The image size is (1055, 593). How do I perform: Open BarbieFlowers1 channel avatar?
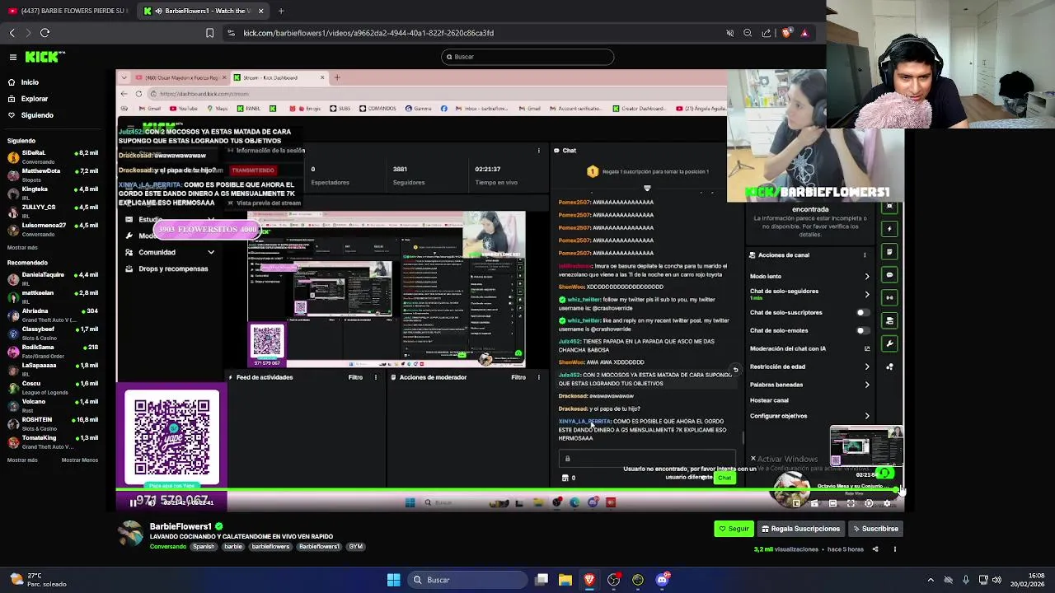[x=130, y=534]
